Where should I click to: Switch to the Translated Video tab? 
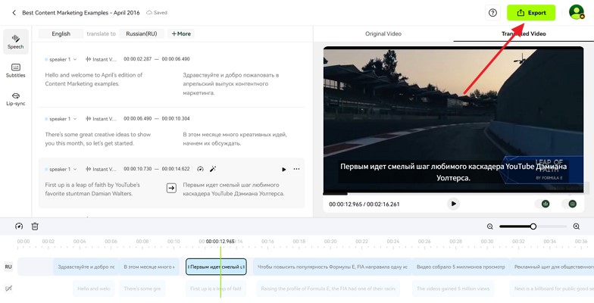(x=524, y=33)
